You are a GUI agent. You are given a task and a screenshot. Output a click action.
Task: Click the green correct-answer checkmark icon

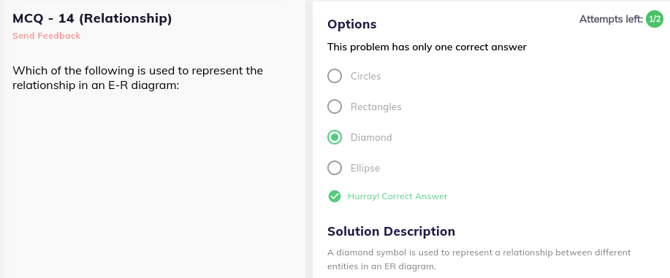point(334,196)
